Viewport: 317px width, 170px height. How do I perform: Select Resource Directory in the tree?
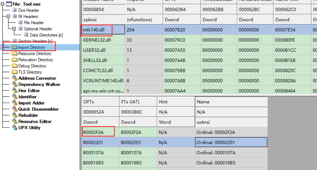(35, 54)
